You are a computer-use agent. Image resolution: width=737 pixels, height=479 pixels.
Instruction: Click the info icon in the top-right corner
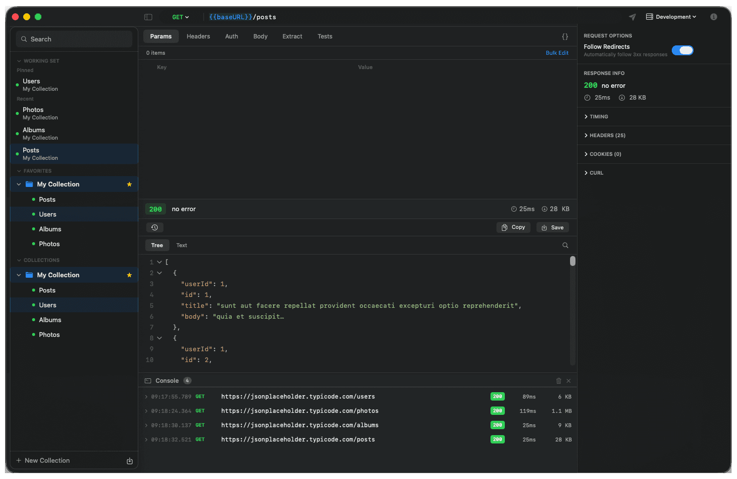click(713, 16)
